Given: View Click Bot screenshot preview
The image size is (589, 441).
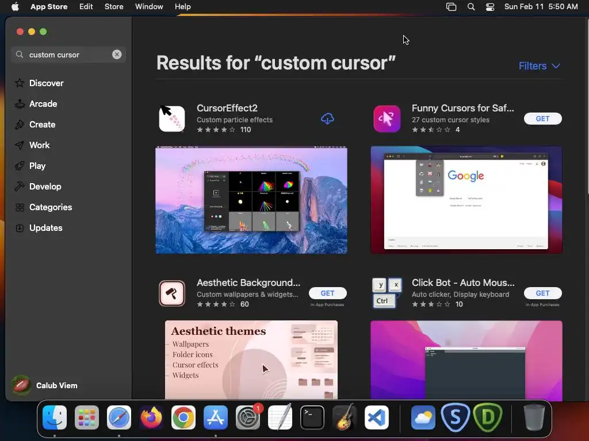Looking at the screenshot, I should (466, 361).
